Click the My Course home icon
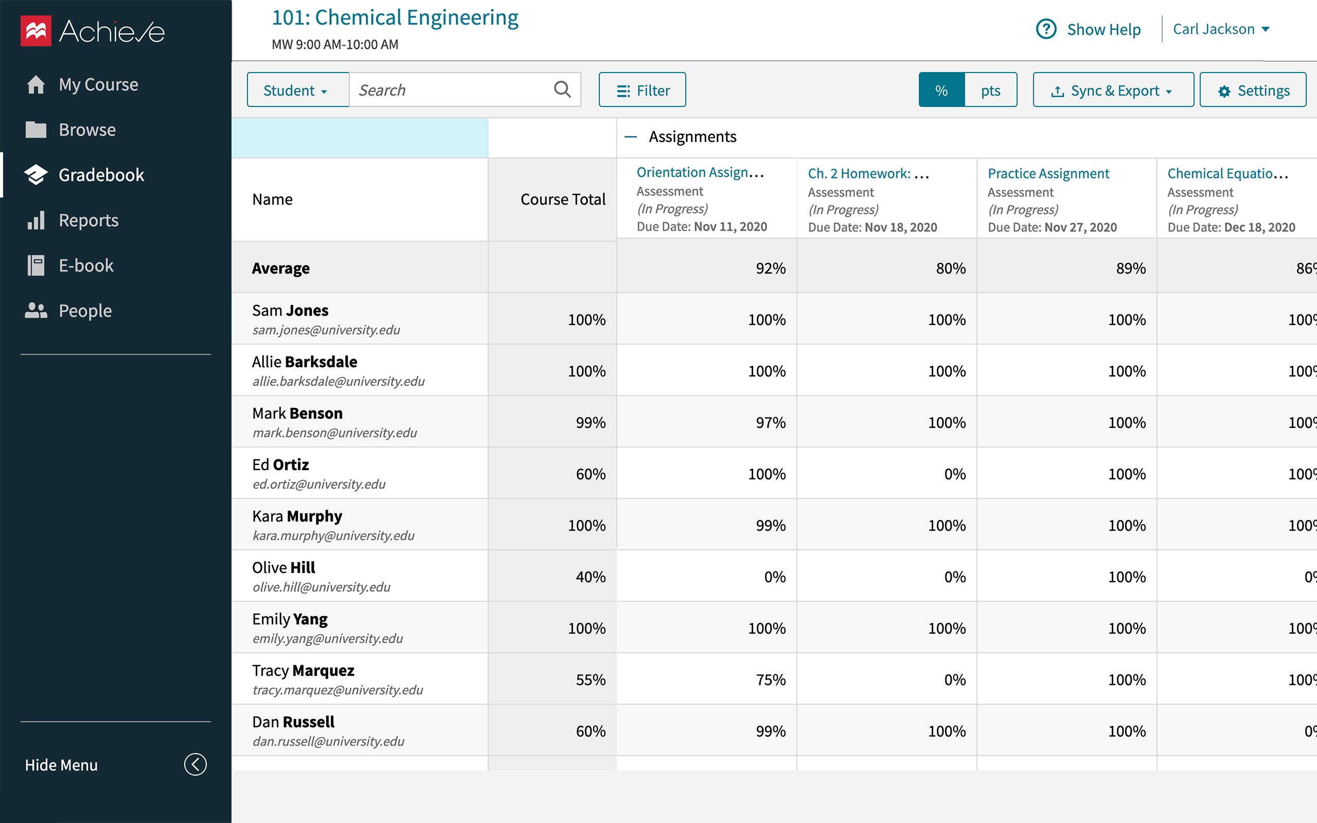Image resolution: width=1317 pixels, height=823 pixels. click(36, 84)
